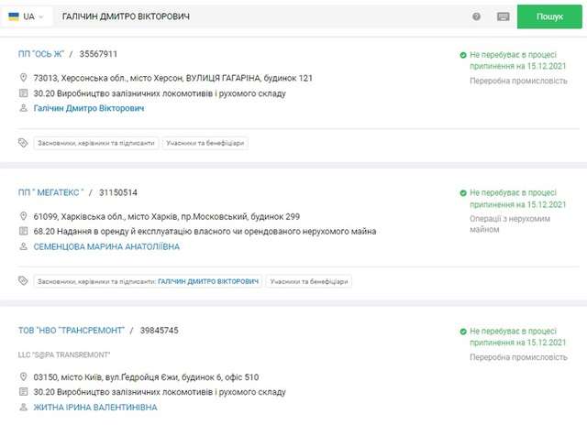The image size is (587, 425).
Task: Click the tag icon under ПП ОСЬ Ж
Action: [x=24, y=143]
